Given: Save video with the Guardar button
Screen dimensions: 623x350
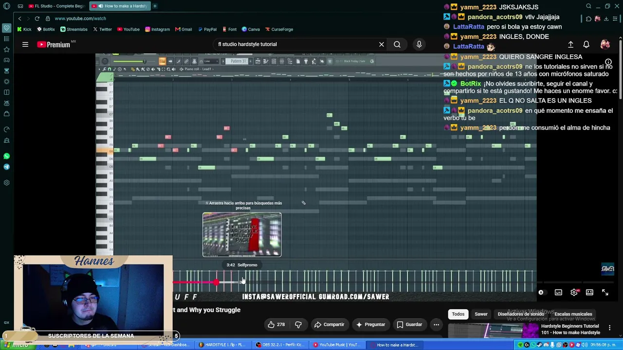Looking at the screenshot, I should pyautogui.click(x=409, y=325).
